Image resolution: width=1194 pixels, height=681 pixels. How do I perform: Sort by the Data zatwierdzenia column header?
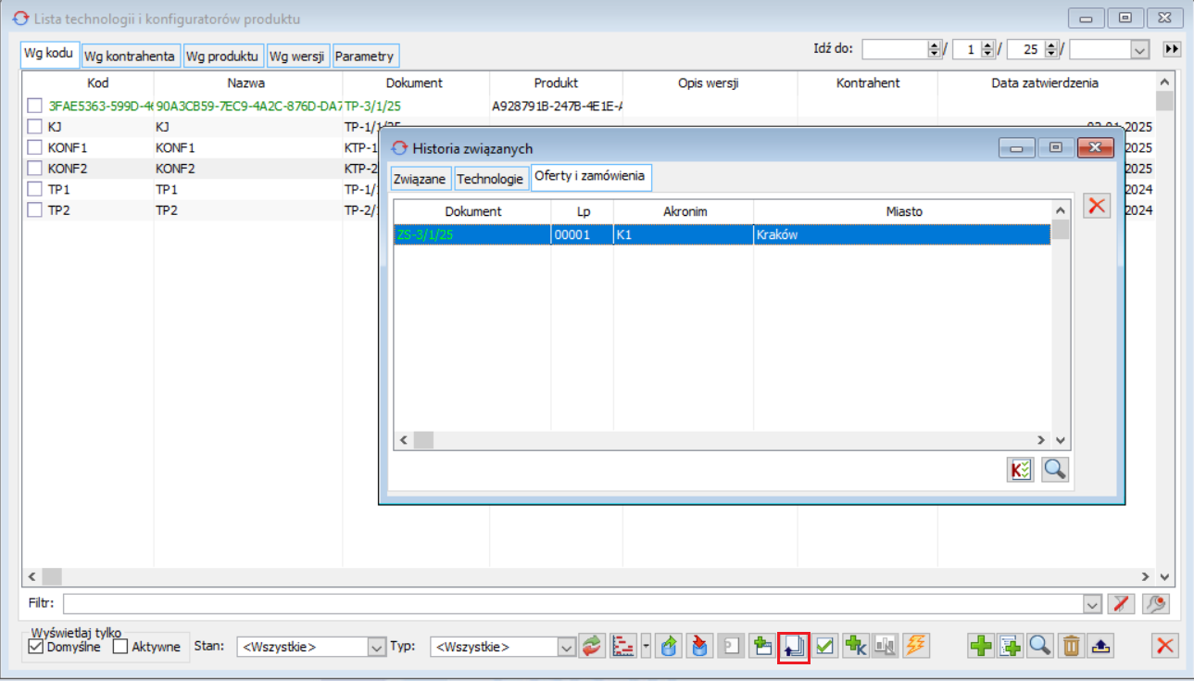[x=1045, y=82]
